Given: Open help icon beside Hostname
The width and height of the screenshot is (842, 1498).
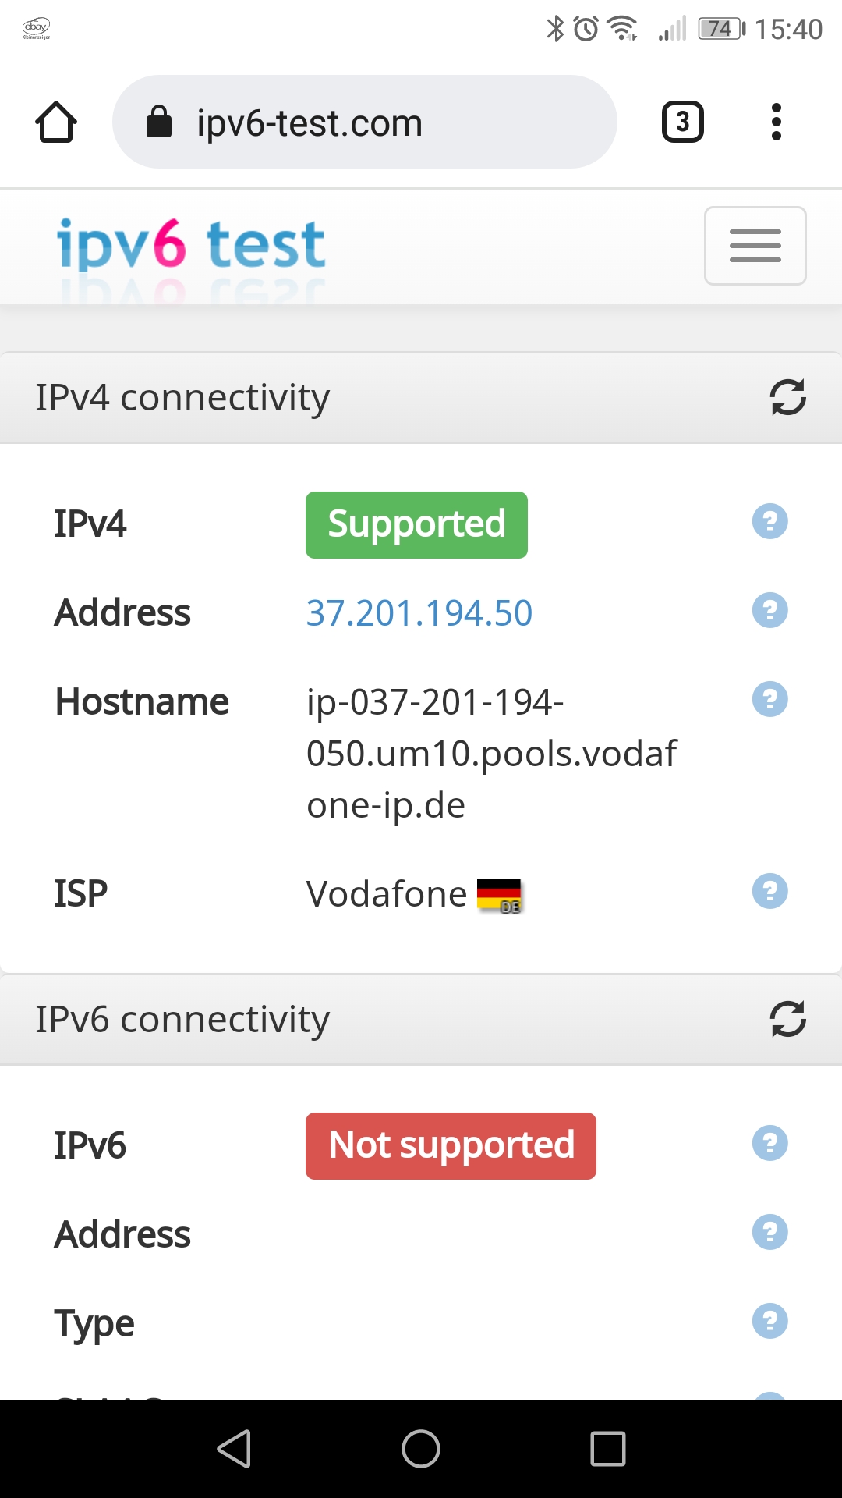Looking at the screenshot, I should (769, 699).
